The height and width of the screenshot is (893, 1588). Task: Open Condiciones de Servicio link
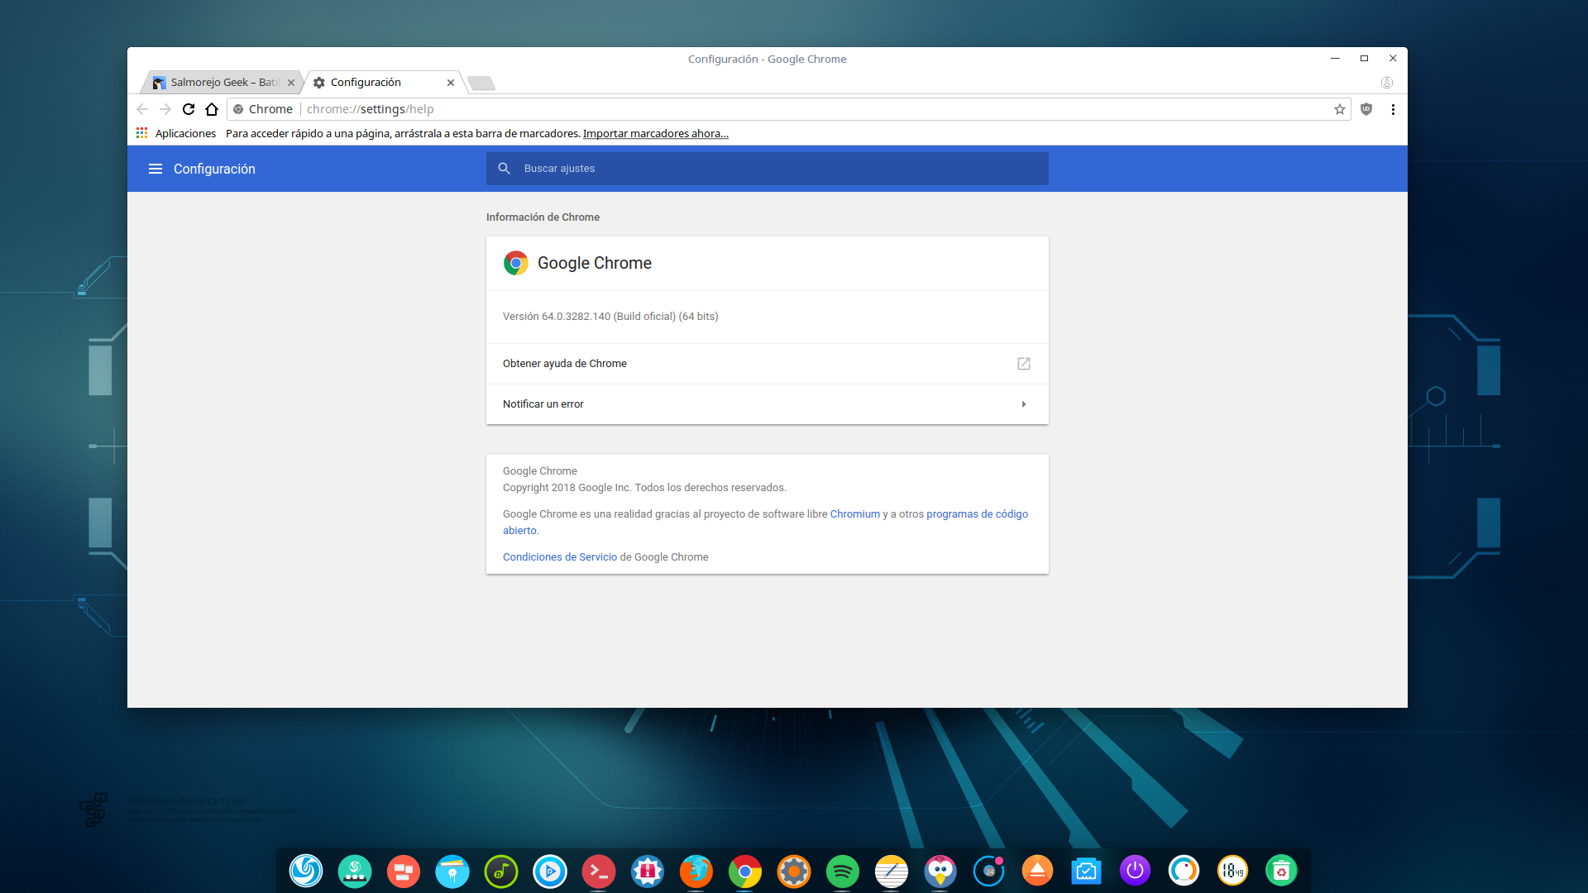coord(559,557)
